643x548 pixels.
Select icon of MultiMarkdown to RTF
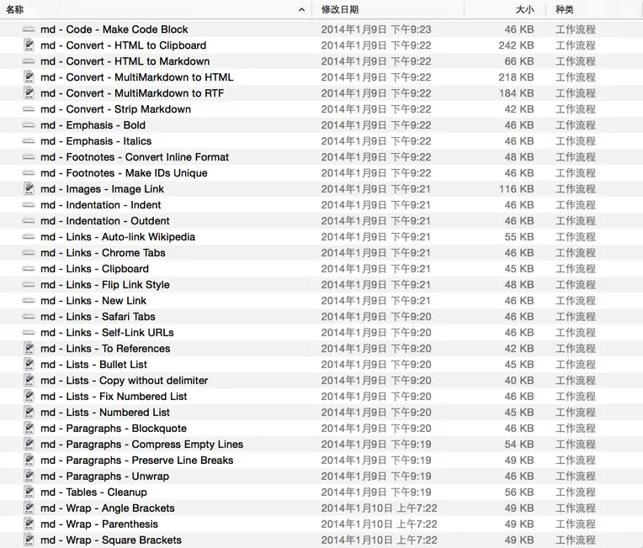29,93
